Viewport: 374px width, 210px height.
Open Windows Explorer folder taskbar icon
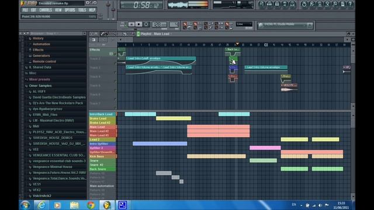pyautogui.click(x=74, y=205)
